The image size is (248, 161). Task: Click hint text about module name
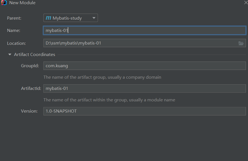click(109, 100)
